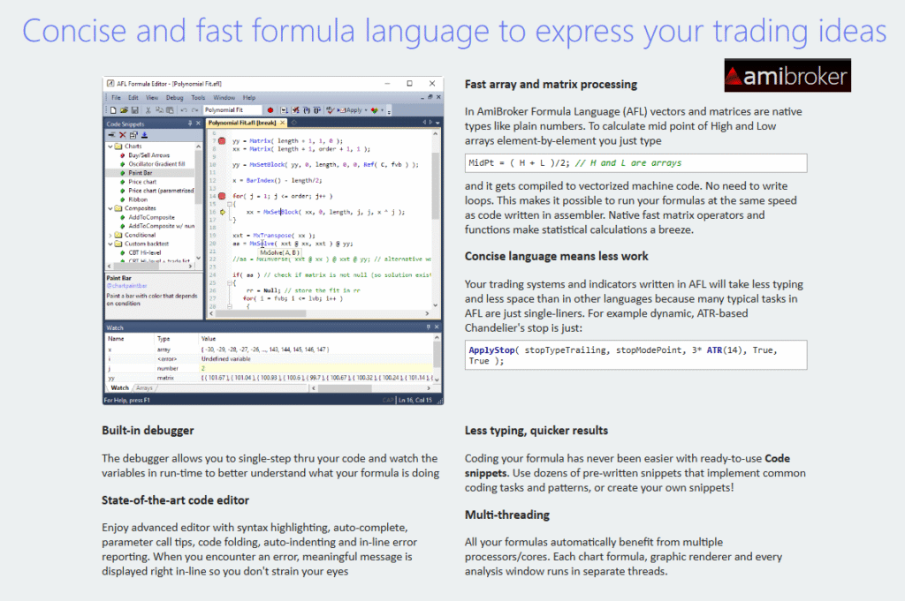Select Buy/Sell Arrows snippet

point(148,155)
